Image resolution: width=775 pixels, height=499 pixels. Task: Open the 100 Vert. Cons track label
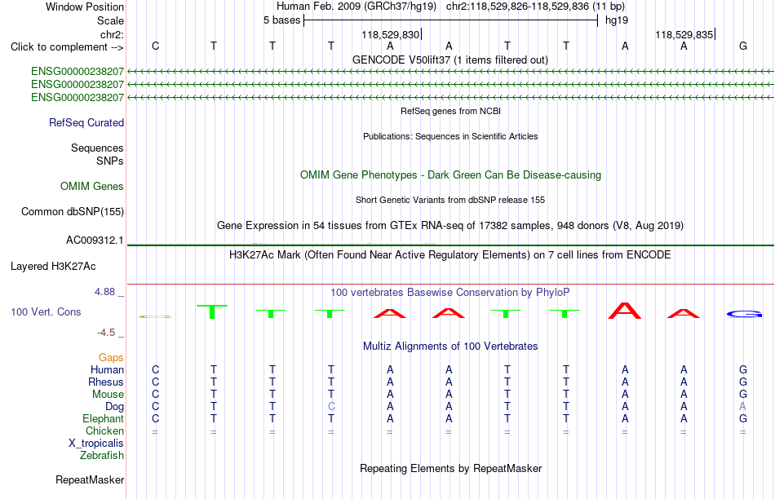tap(46, 311)
